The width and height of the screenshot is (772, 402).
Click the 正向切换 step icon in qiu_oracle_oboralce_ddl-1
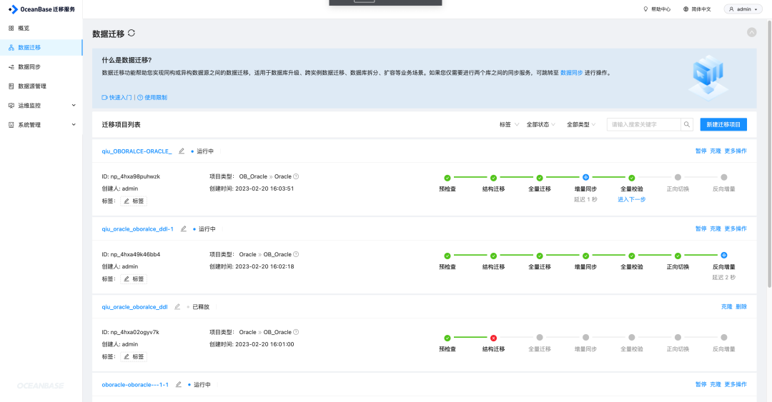point(678,256)
